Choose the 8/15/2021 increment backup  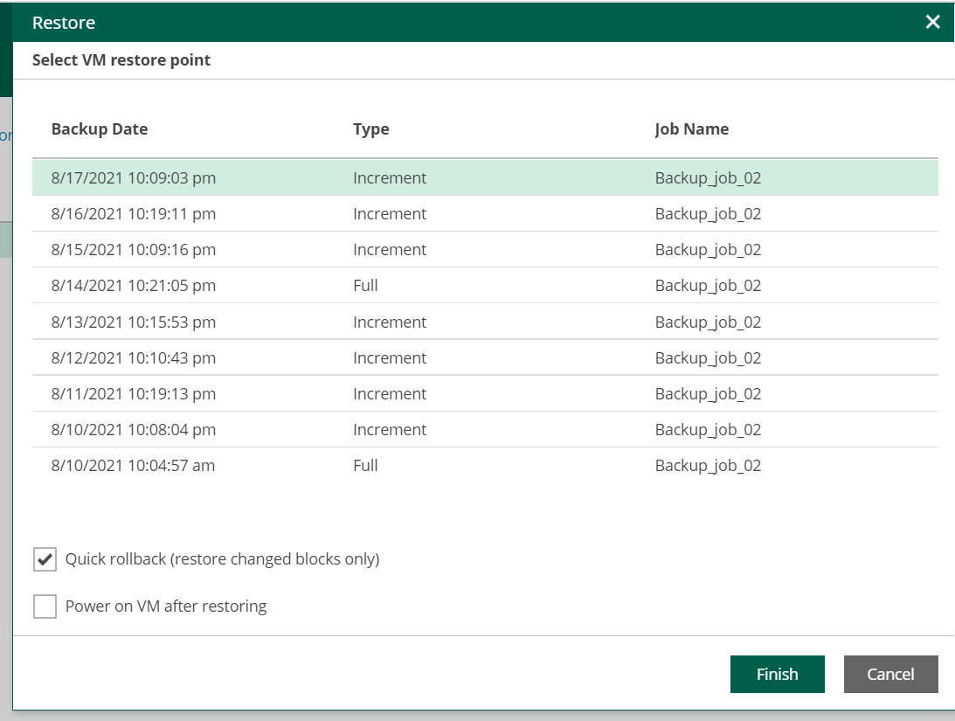(x=349, y=249)
